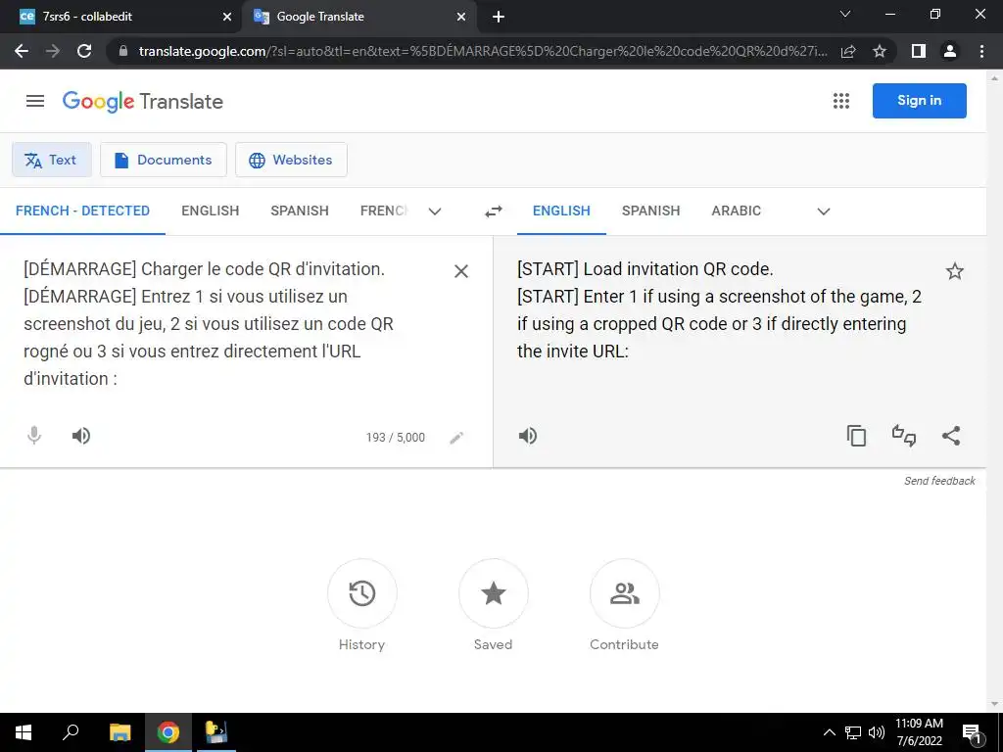Select English as source language

[x=211, y=211]
